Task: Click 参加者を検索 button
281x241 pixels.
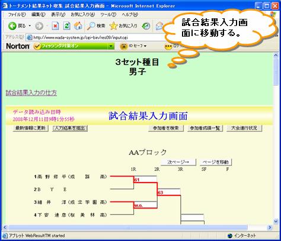Action: click(x=166, y=128)
